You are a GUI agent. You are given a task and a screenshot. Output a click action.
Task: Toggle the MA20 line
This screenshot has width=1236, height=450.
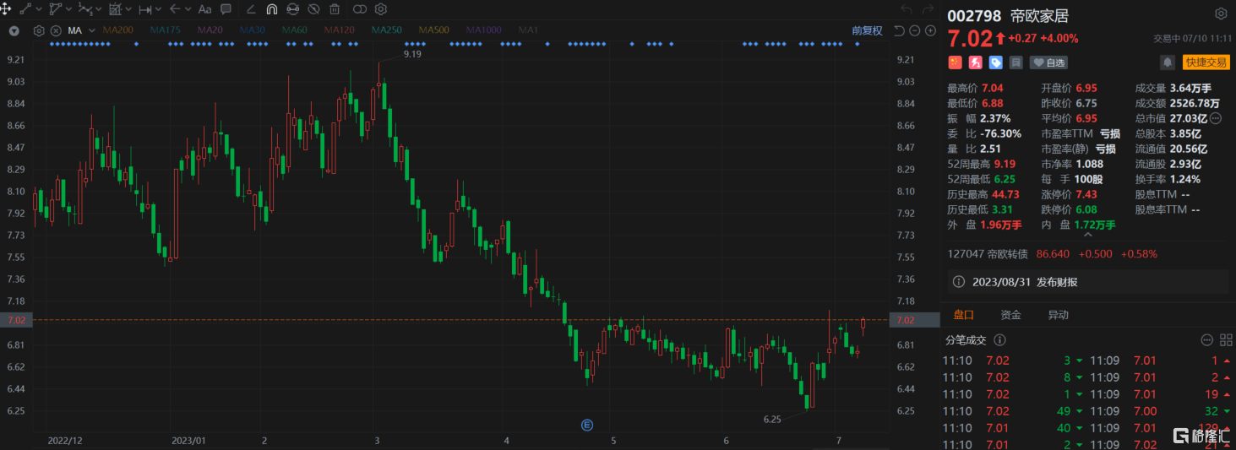(x=210, y=30)
